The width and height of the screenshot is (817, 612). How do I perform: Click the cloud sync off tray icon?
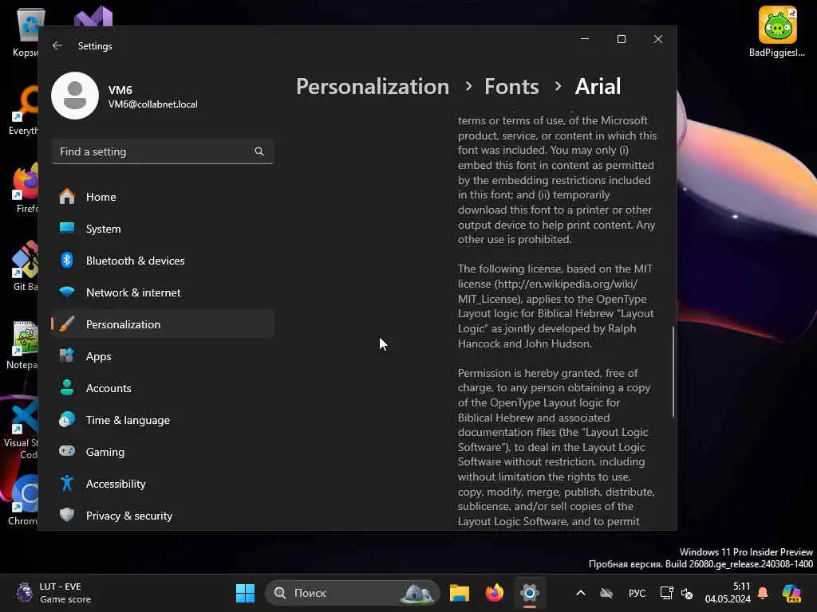tap(606, 593)
